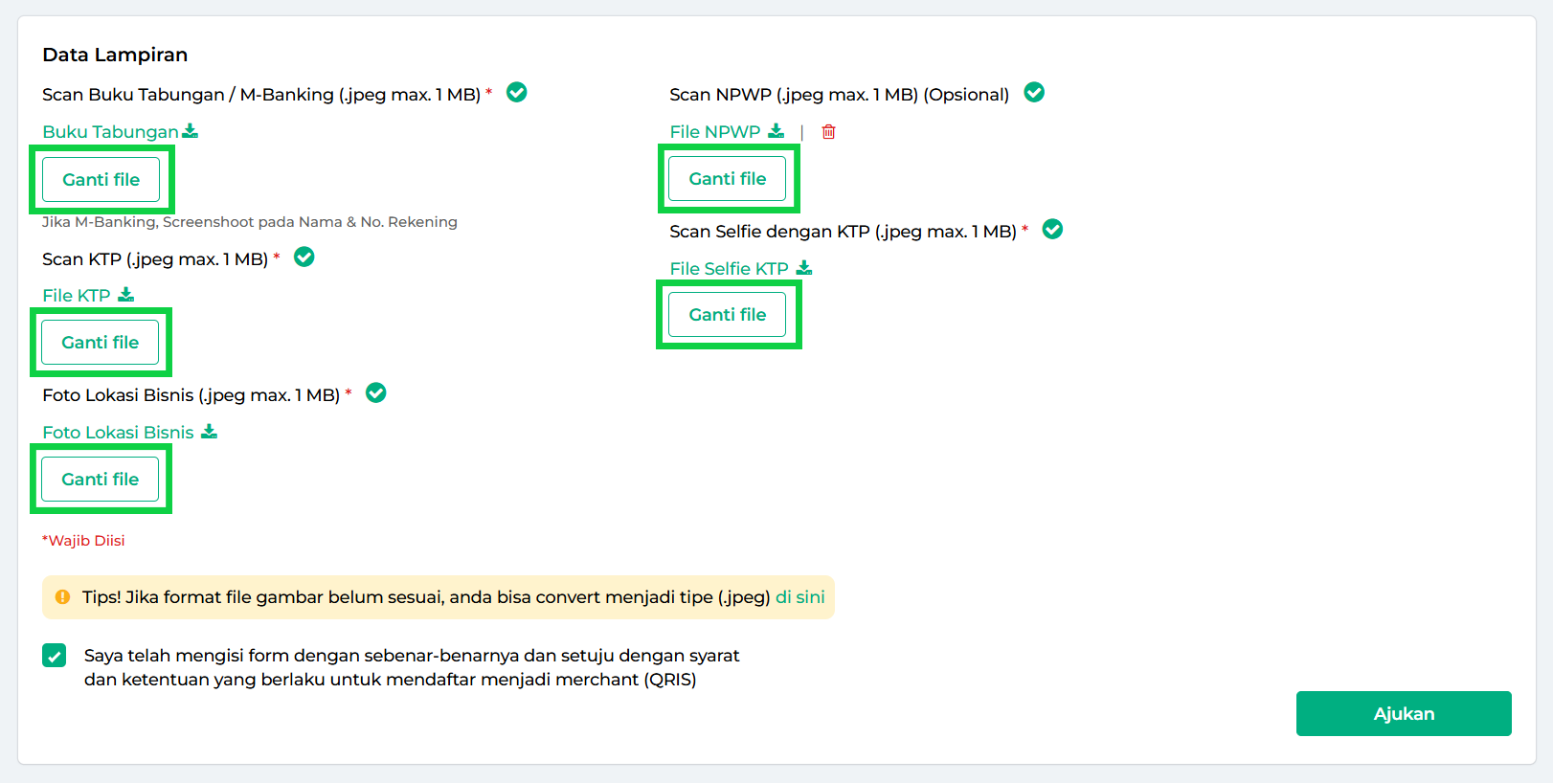This screenshot has width=1553, height=783.
Task: Click download icon next to File KTP
Action: [126, 295]
